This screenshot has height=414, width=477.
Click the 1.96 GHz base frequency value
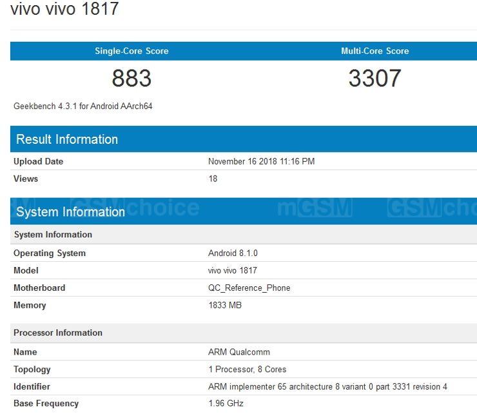pos(226,404)
